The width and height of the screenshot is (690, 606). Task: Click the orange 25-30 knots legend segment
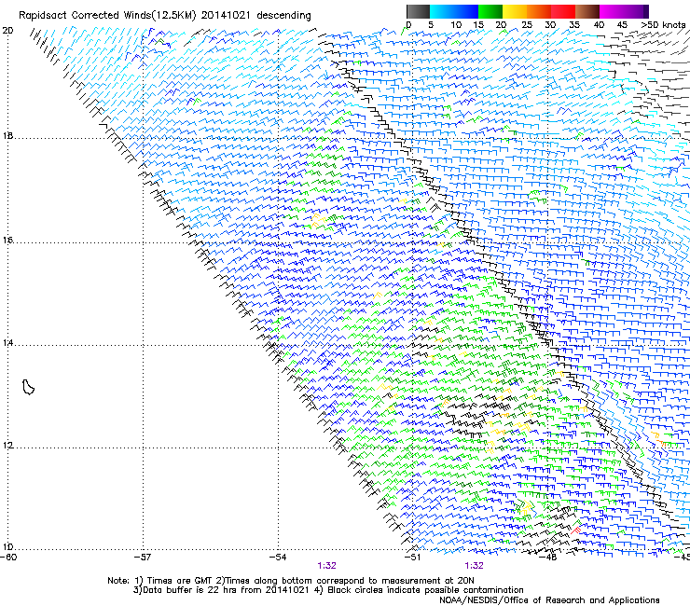(x=539, y=11)
